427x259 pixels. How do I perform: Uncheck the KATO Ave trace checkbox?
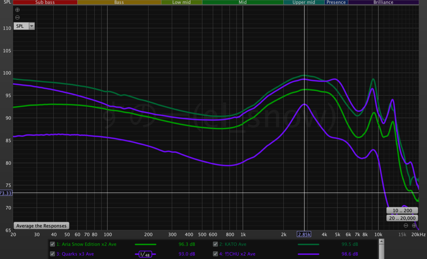tap(215, 244)
